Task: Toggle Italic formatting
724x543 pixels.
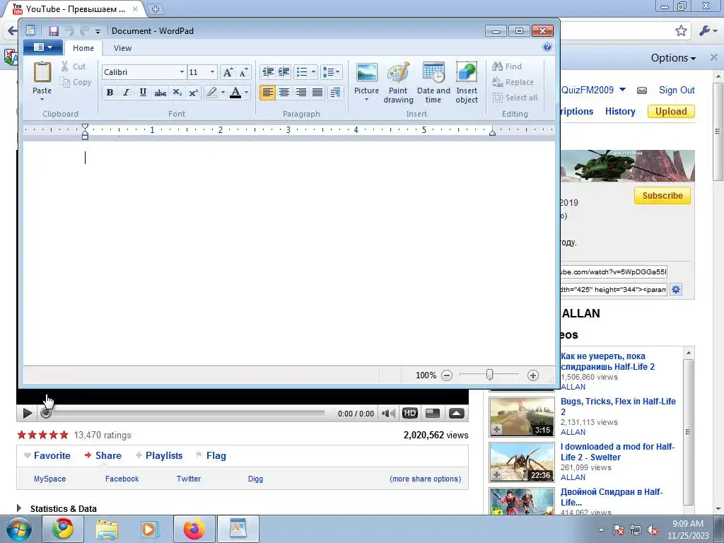Action: 126,93
